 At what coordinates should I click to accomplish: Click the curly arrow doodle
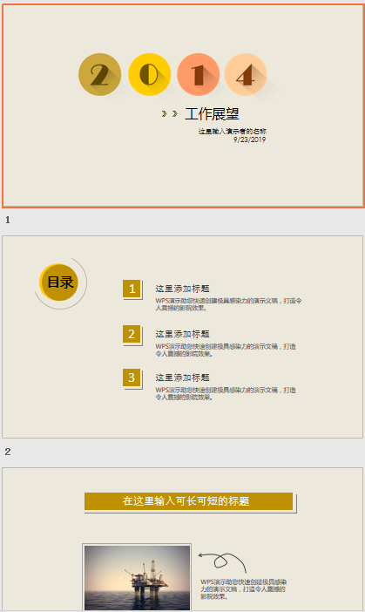[222, 562]
